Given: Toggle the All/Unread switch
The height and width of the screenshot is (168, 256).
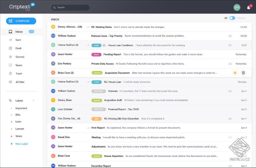Looking at the screenshot, I should (x=232, y=18).
